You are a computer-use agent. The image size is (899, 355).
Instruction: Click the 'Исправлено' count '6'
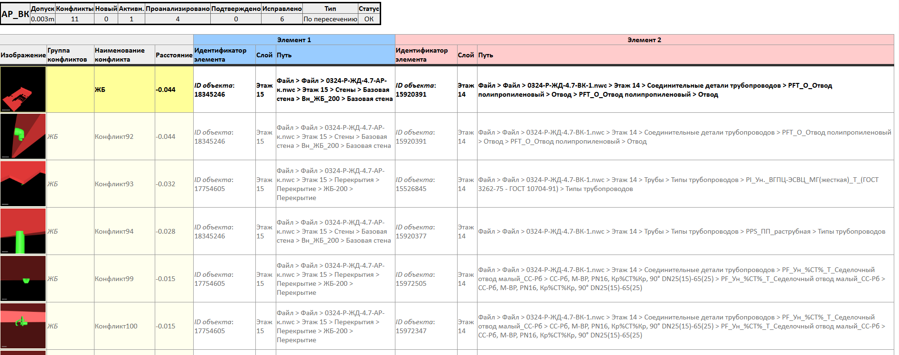click(282, 19)
